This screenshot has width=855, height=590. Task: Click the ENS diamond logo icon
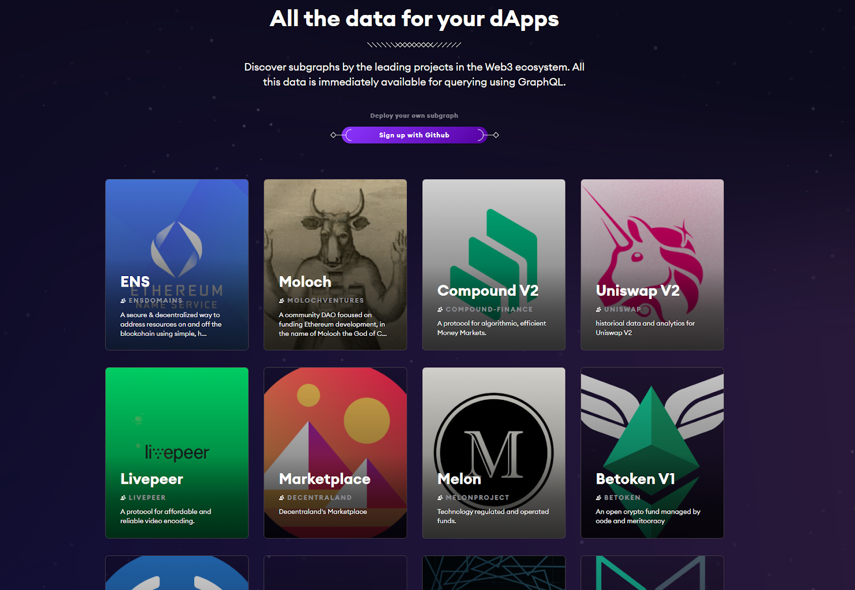click(x=177, y=249)
